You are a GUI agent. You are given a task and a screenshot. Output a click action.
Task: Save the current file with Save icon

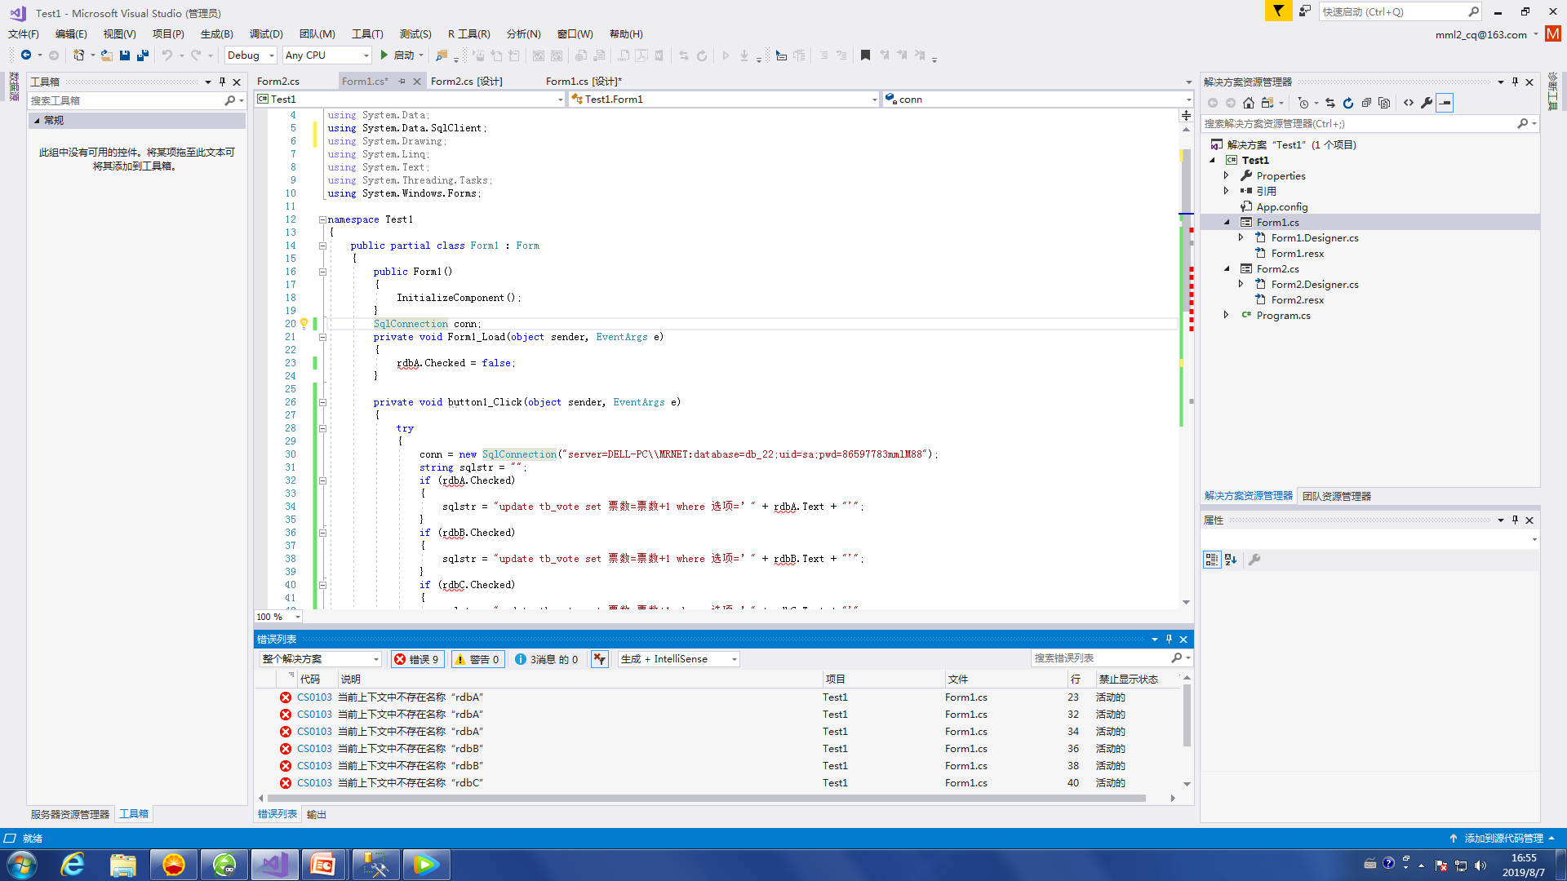pos(125,55)
